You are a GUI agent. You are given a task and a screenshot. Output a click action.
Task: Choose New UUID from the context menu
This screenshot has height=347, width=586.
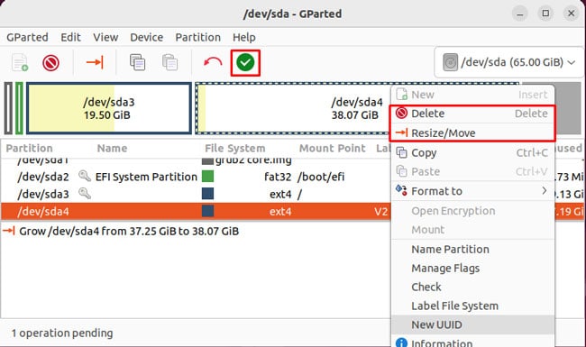(x=472, y=324)
